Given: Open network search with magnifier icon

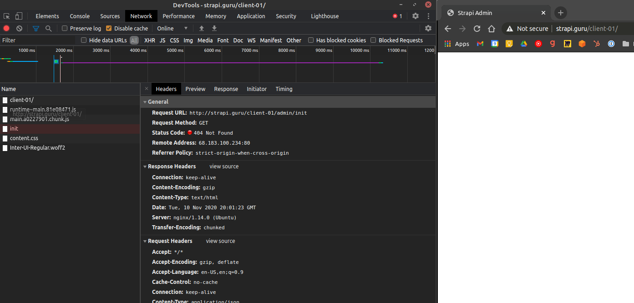Looking at the screenshot, I should (x=48, y=28).
